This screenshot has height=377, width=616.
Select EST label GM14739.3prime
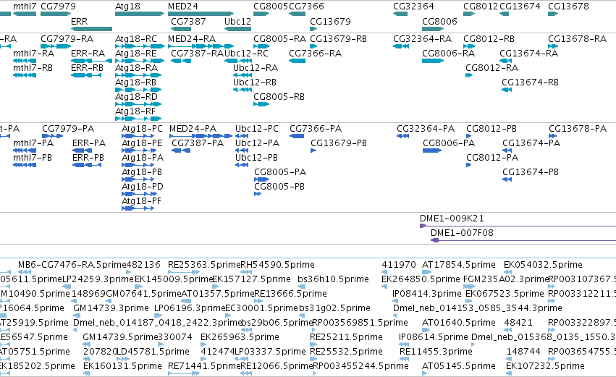pos(111,308)
